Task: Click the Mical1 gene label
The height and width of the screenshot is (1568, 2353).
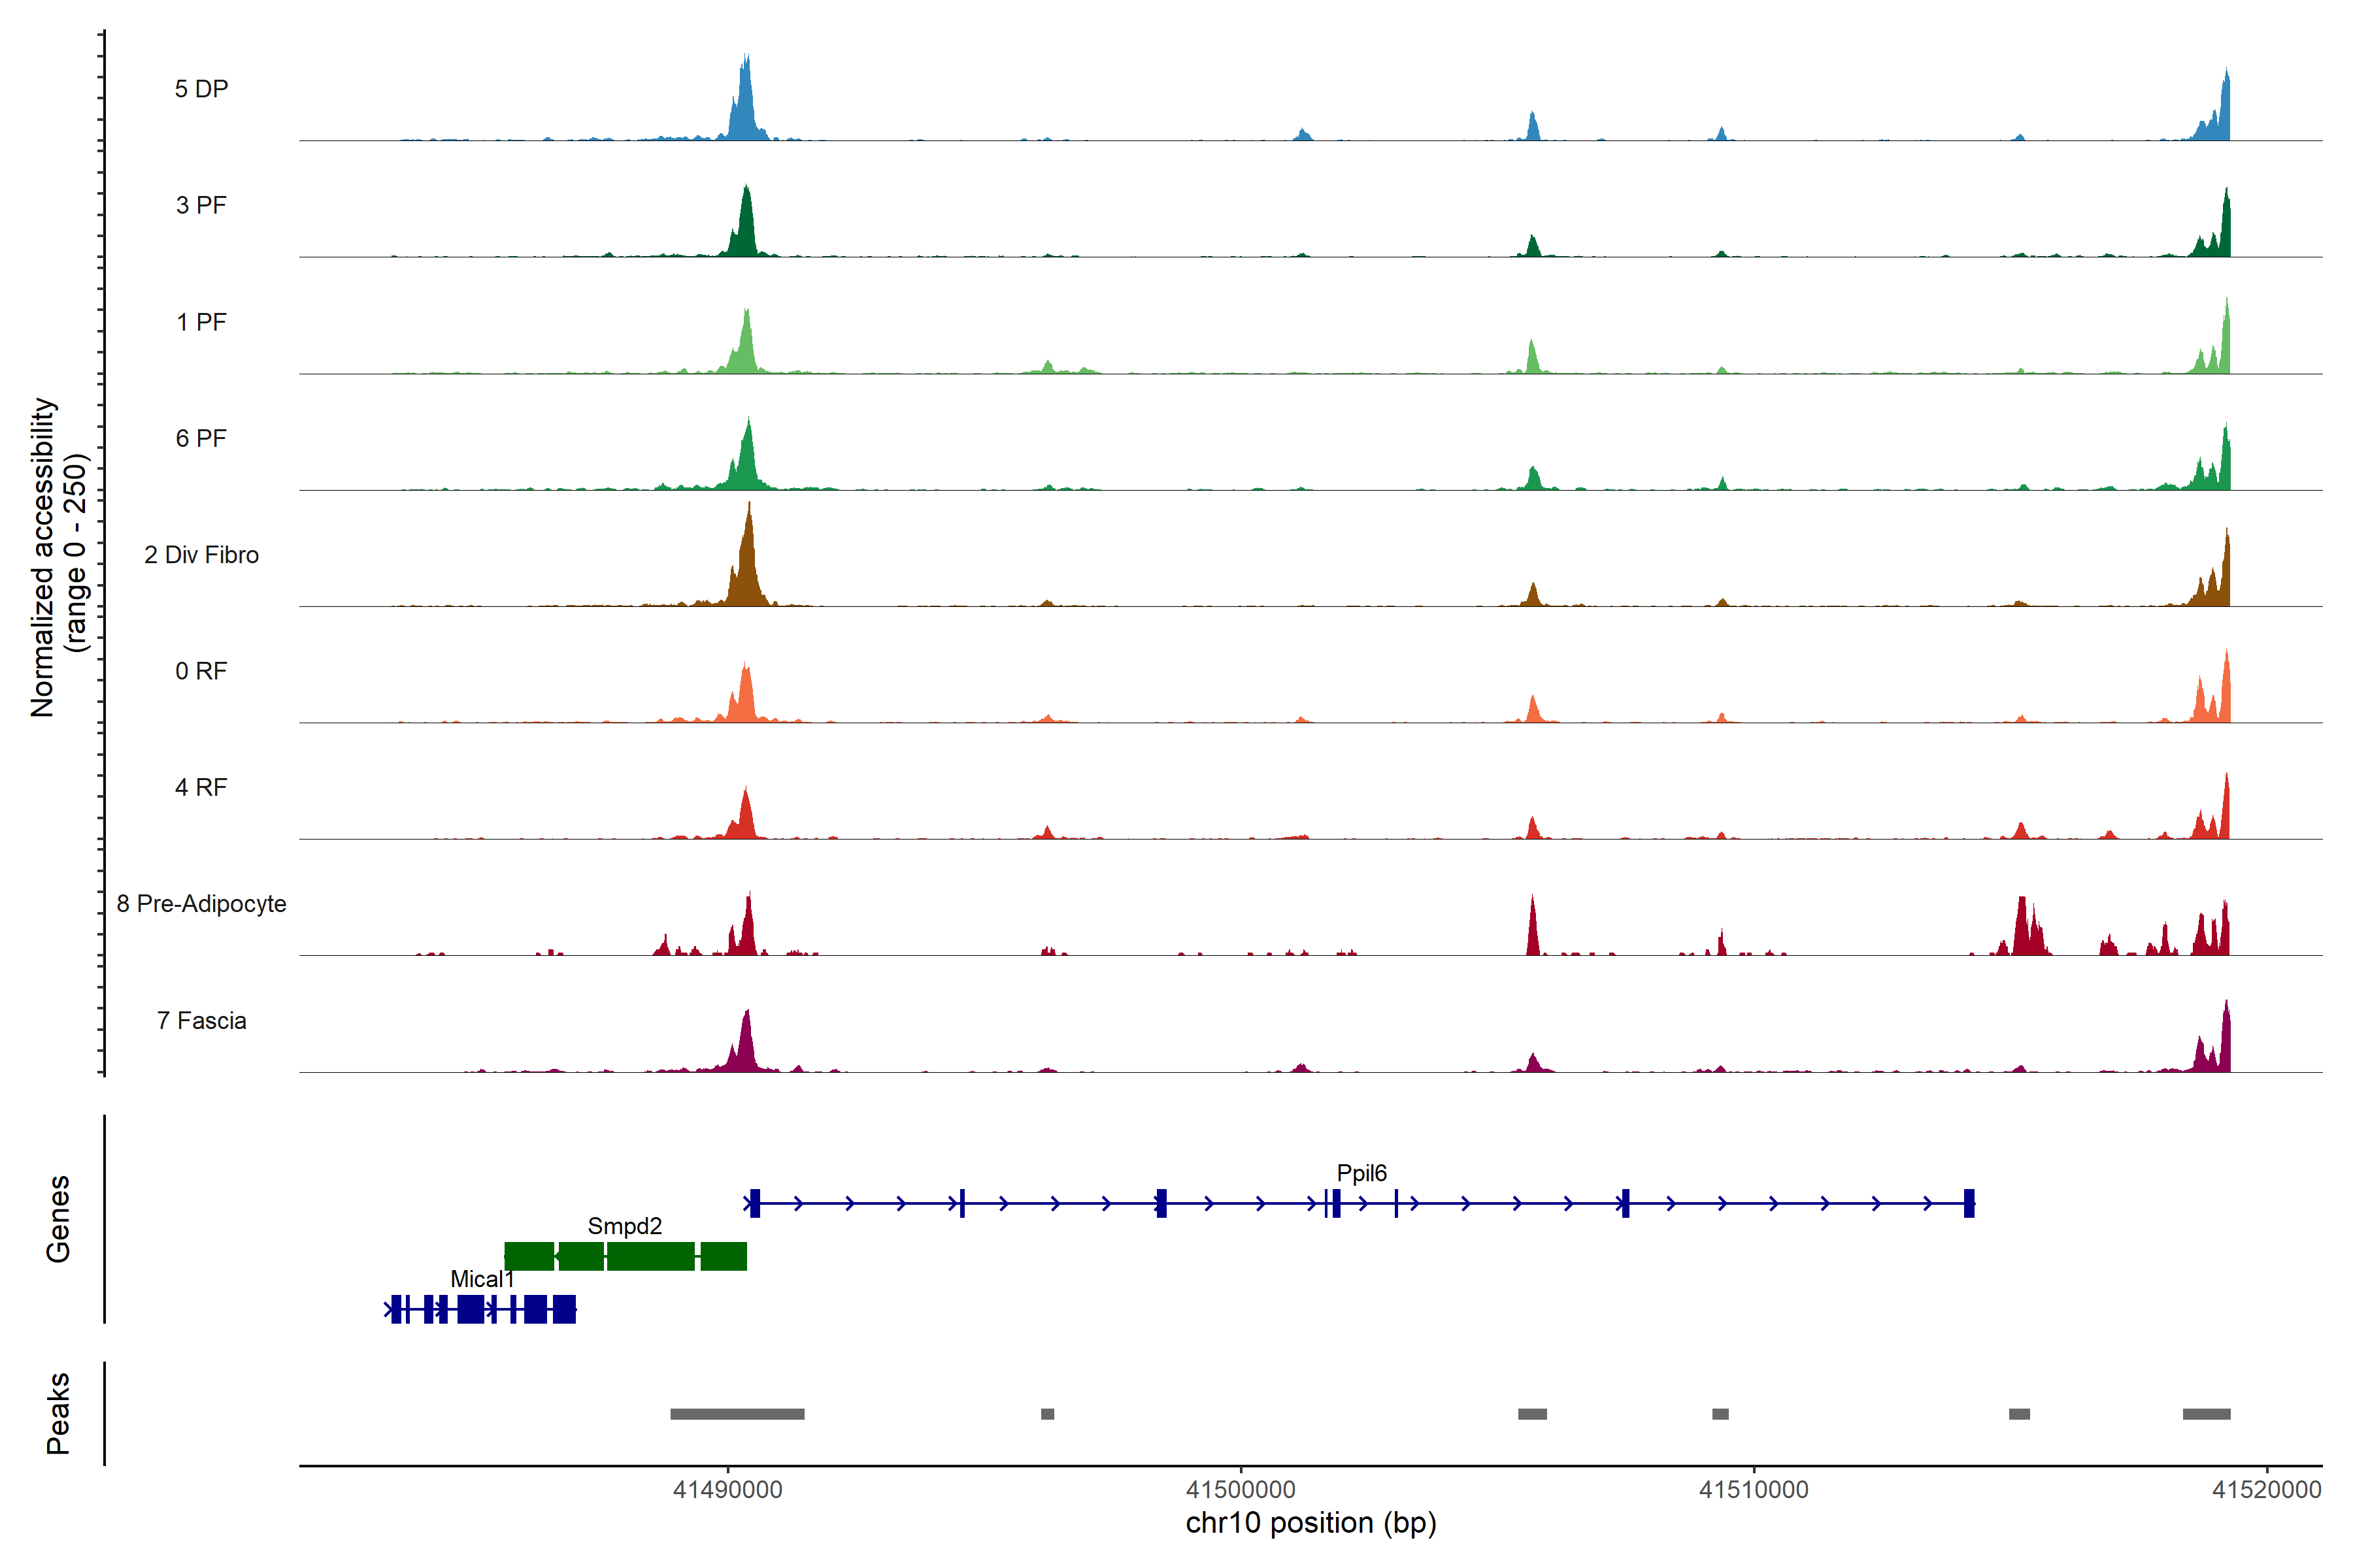Action: coord(481,1279)
